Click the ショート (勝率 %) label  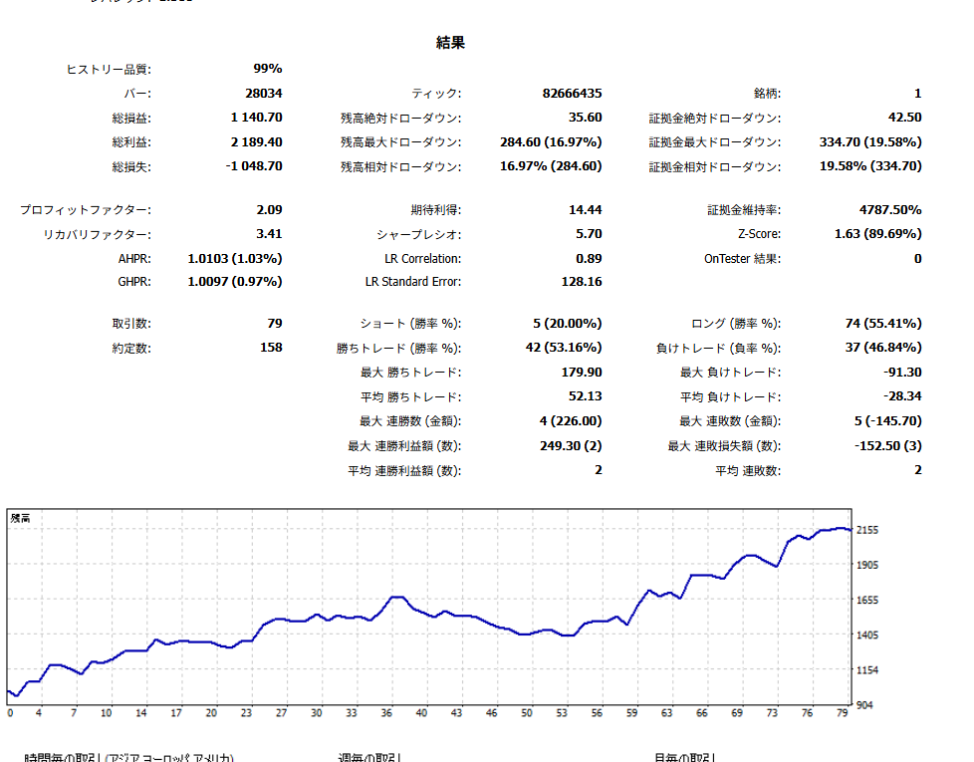point(410,324)
